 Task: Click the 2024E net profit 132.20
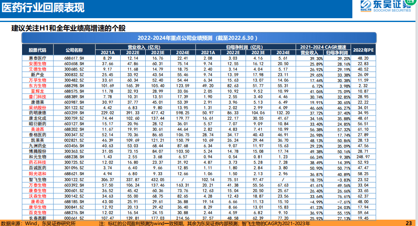[283, 113]
